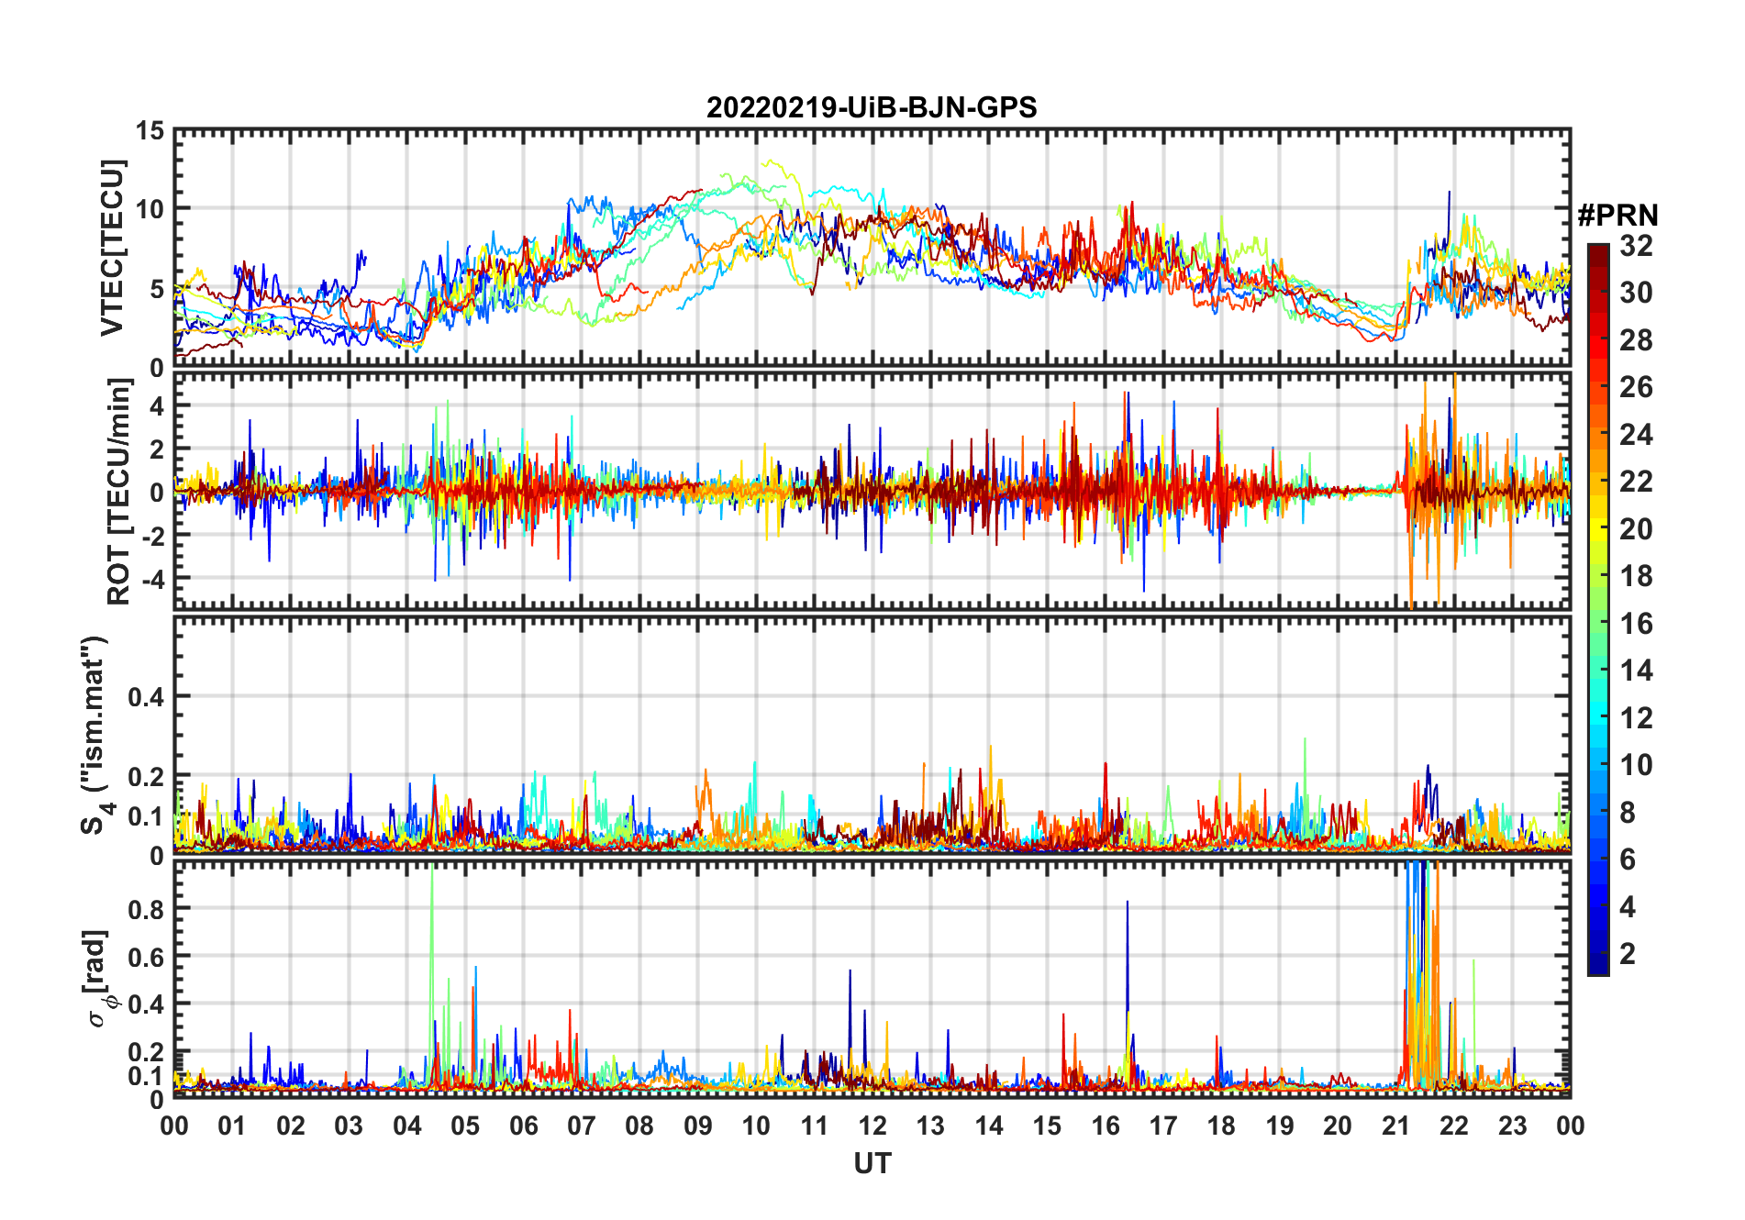Click the S4 axis label
1745x1220 pixels.
(95, 735)
